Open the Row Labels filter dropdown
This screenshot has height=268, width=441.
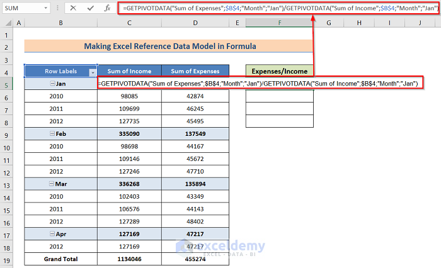click(93, 72)
